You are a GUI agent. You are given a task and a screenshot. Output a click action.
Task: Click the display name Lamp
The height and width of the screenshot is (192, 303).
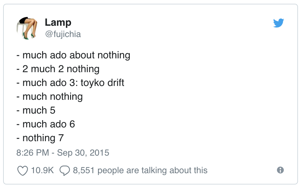click(x=58, y=22)
